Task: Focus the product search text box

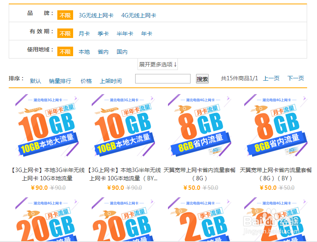Action: 163,79
